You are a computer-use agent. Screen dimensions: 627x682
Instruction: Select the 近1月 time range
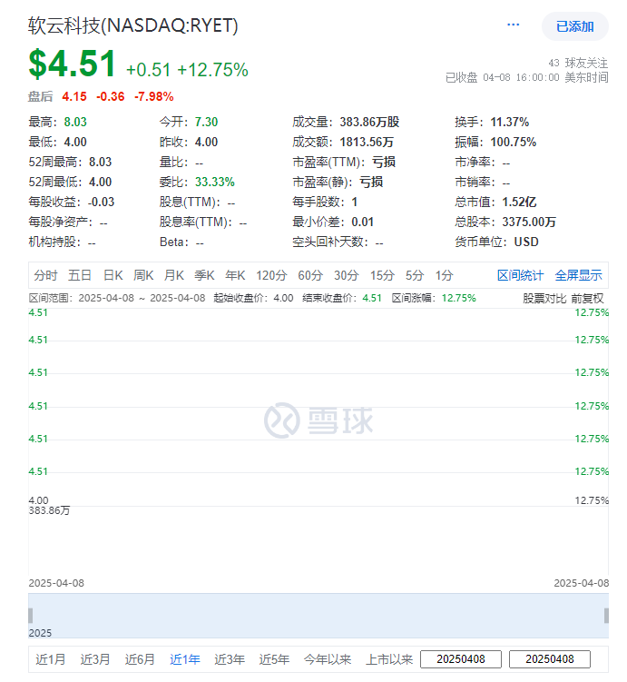pyautogui.click(x=51, y=659)
